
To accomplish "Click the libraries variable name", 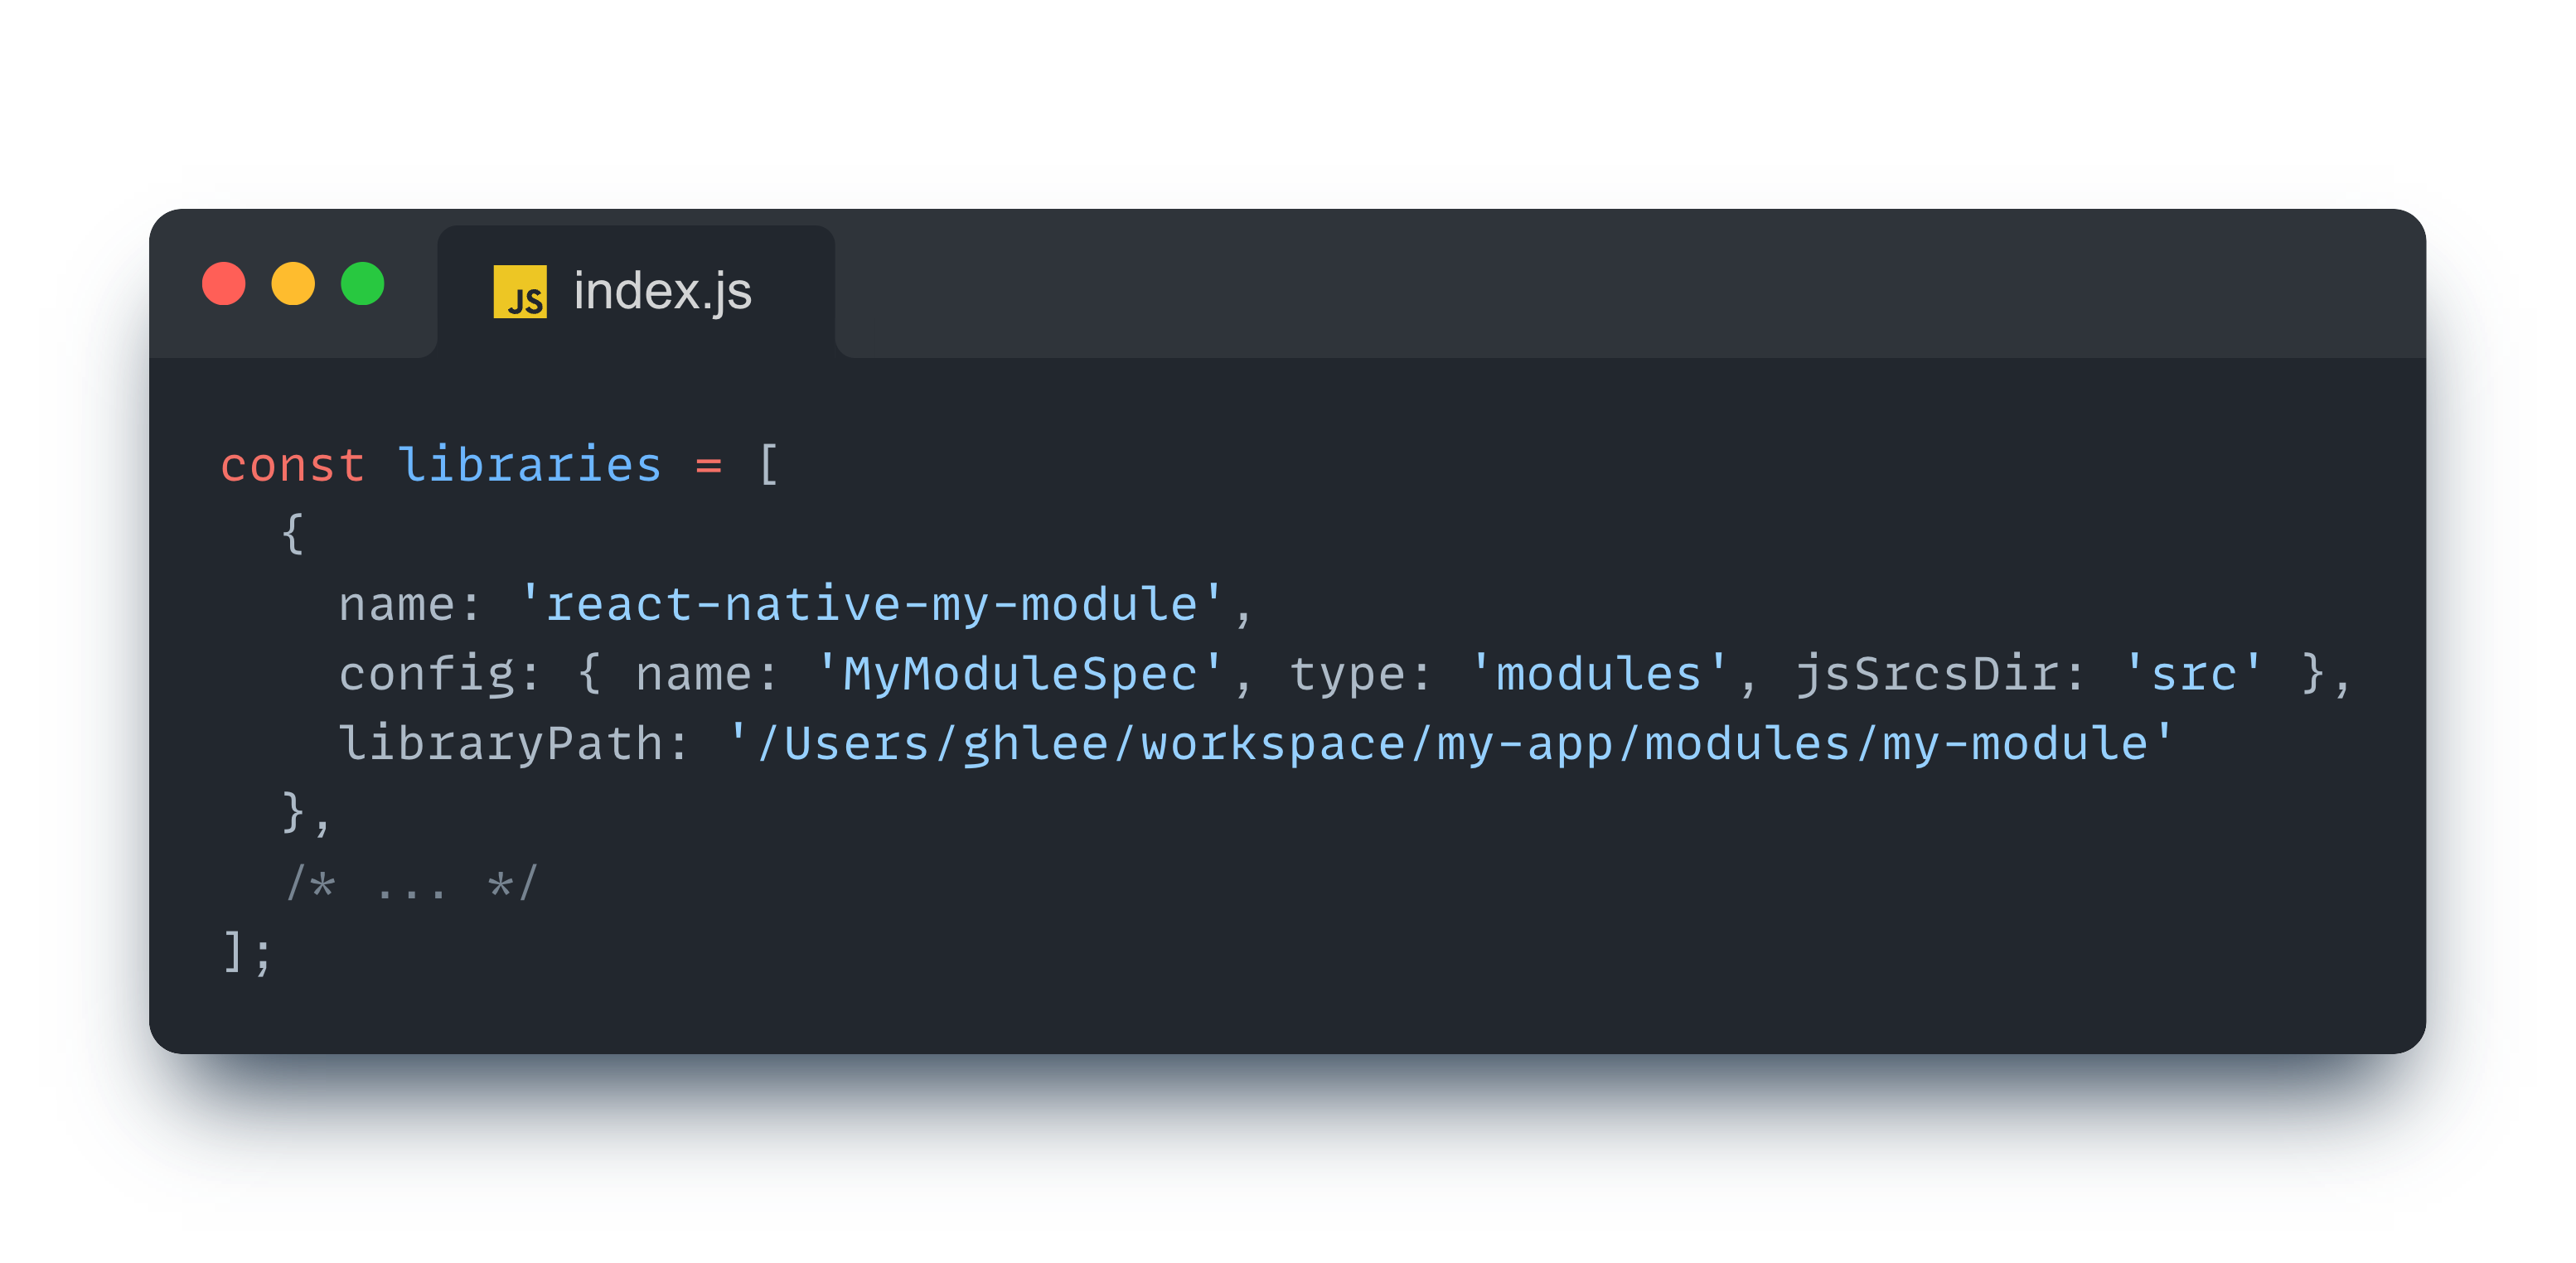I will [x=530, y=466].
